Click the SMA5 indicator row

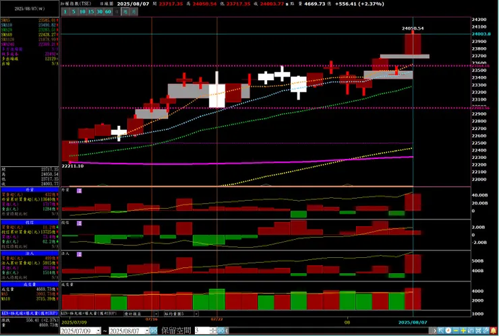[x=30, y=20]
